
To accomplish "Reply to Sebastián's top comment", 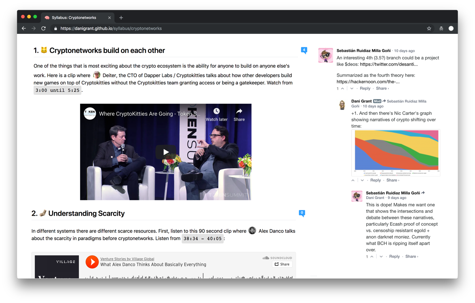I will 365,89.
